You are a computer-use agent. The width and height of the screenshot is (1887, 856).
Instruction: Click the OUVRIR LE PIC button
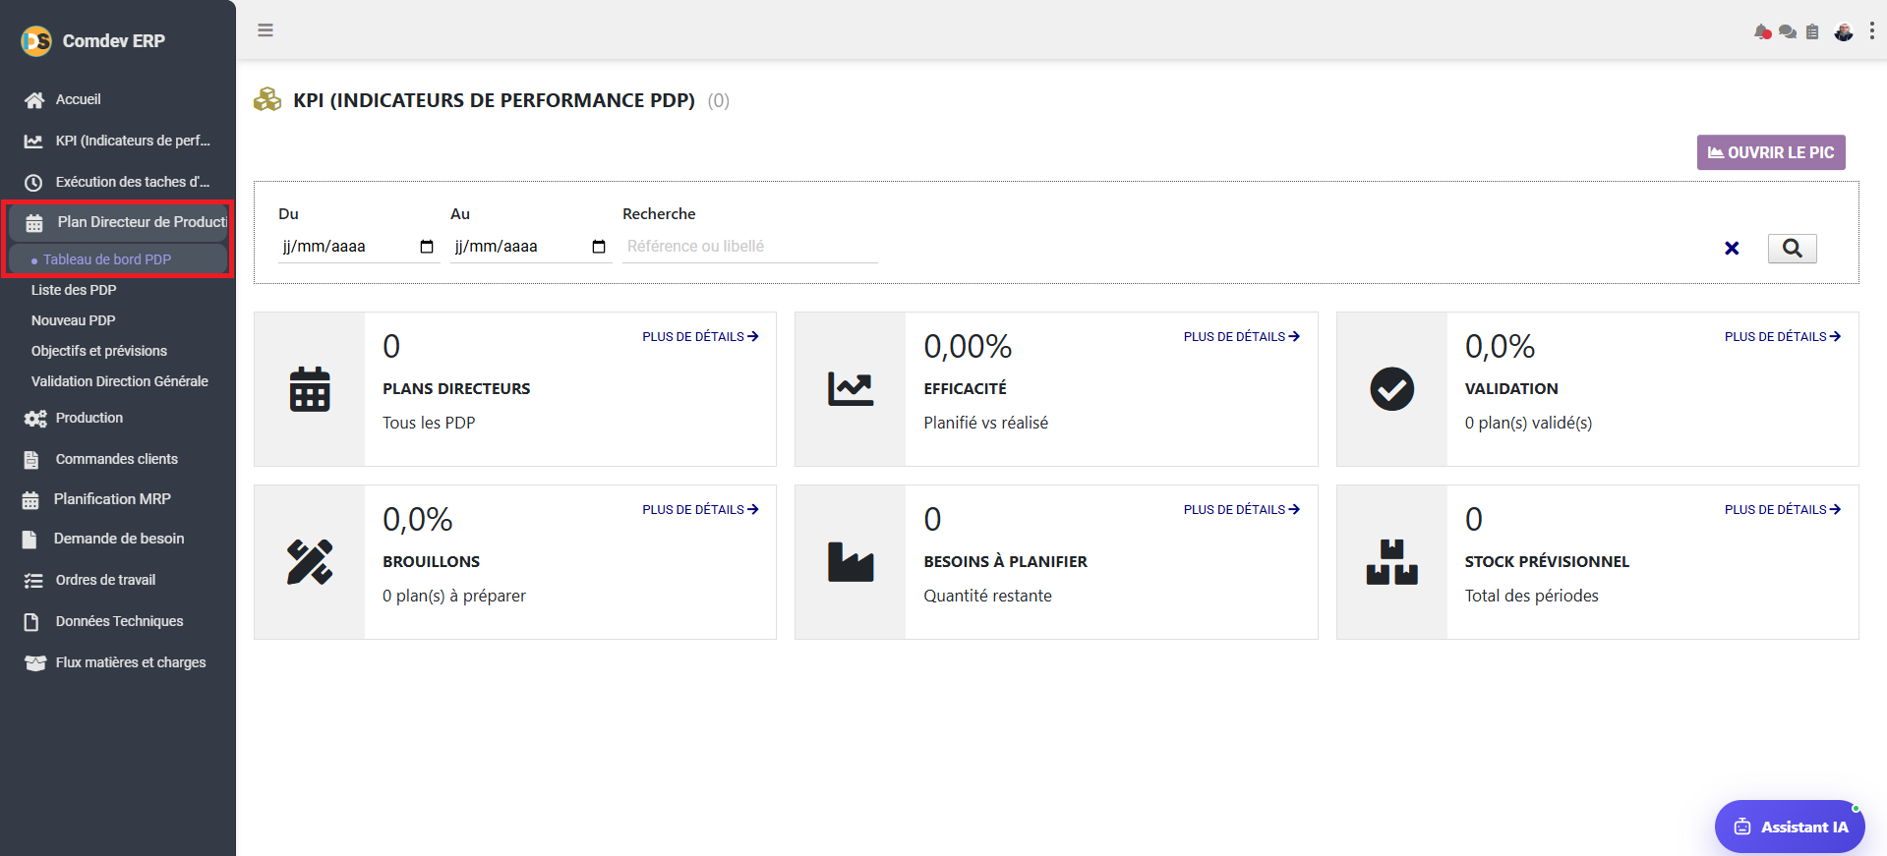(x=1771, y=152)
